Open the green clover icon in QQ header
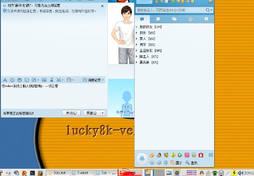This screenshot has width=254, height=176. pyautogui.click(x=173, y=2)
